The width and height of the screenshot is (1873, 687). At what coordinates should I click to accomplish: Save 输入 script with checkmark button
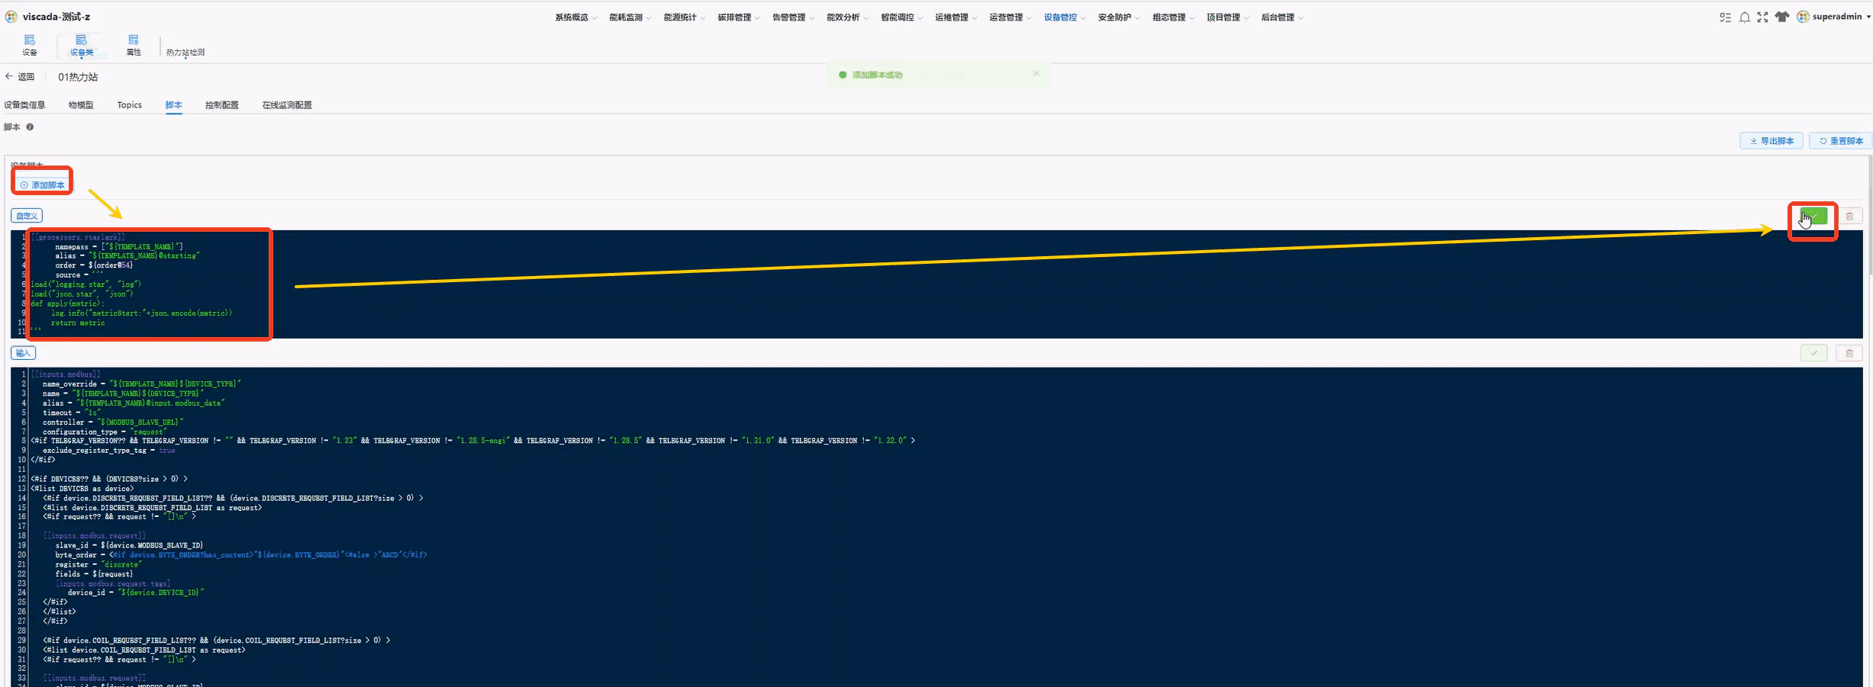coord(1814,353)
